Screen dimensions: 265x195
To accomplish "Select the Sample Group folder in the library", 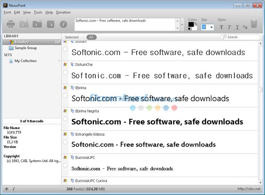I will 26,48.
